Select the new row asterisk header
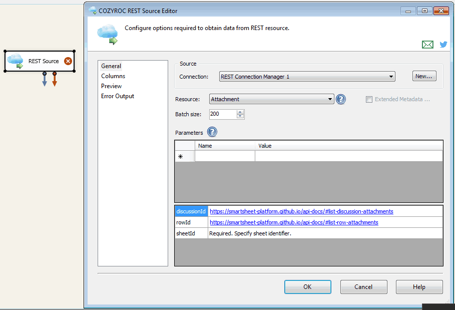This screenshot has height=310, width=455. pyautogui.click(x=185, y=156)
